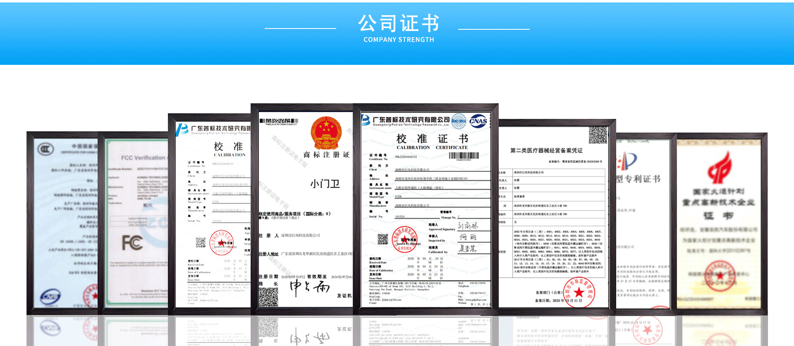The image size is (794, 346).
Task: Click the QR code at the trademark certificate bottom
Action: (268, 296)
